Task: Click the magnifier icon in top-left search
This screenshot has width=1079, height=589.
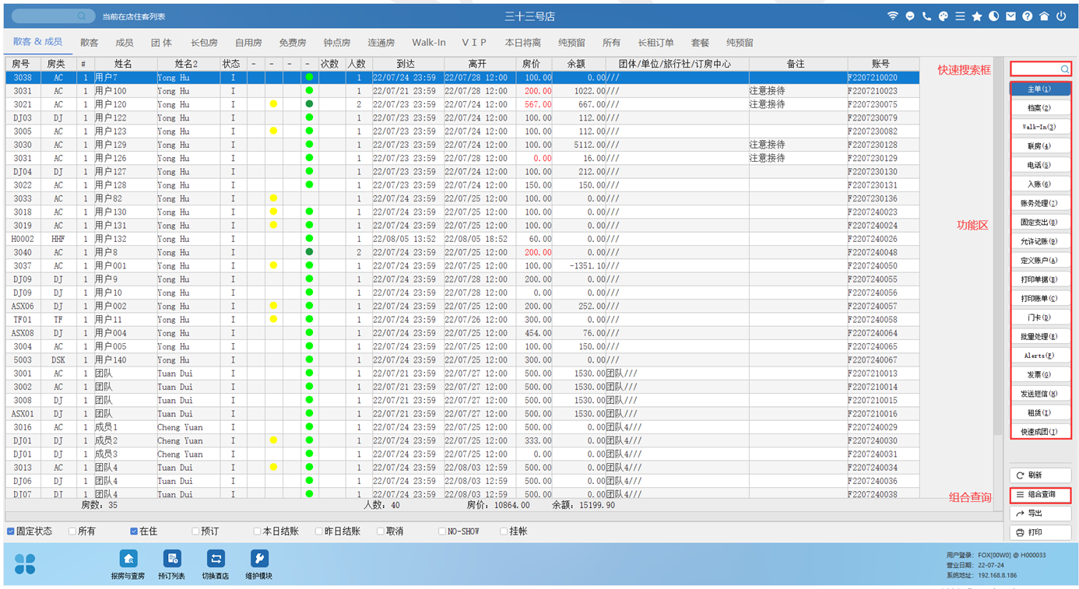Action: [x=82, y=16]
